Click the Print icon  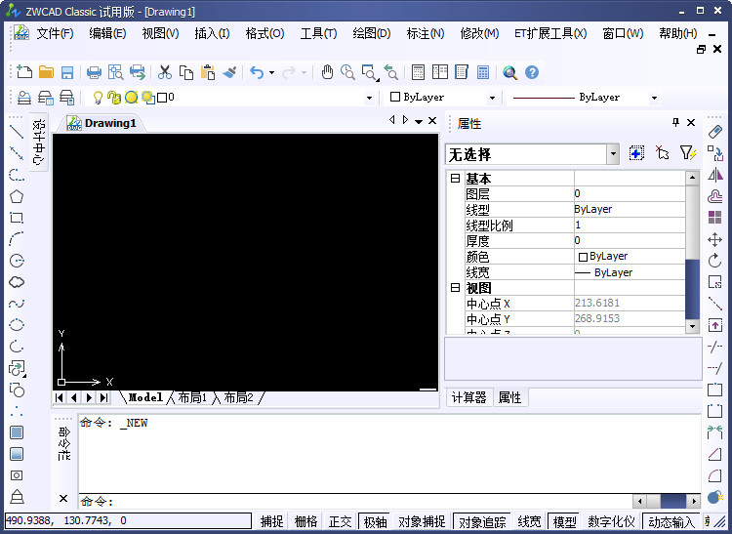[94, 72]
